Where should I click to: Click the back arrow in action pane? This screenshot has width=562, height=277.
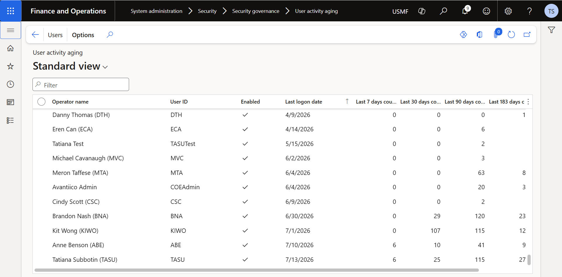[35, 35]
